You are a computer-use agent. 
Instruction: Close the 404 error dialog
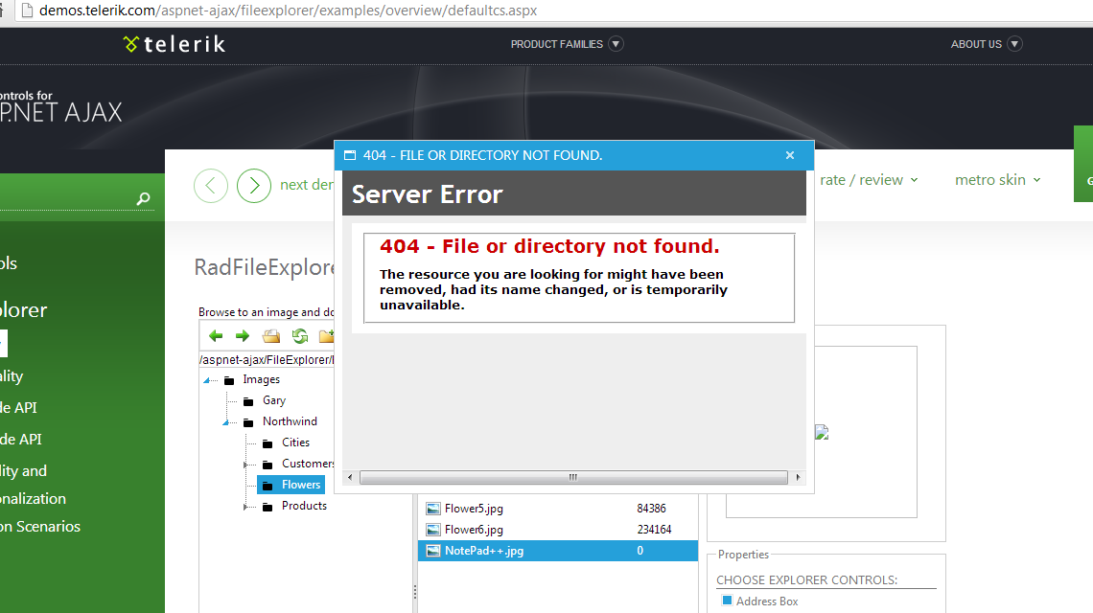click(x=790, y=155)
